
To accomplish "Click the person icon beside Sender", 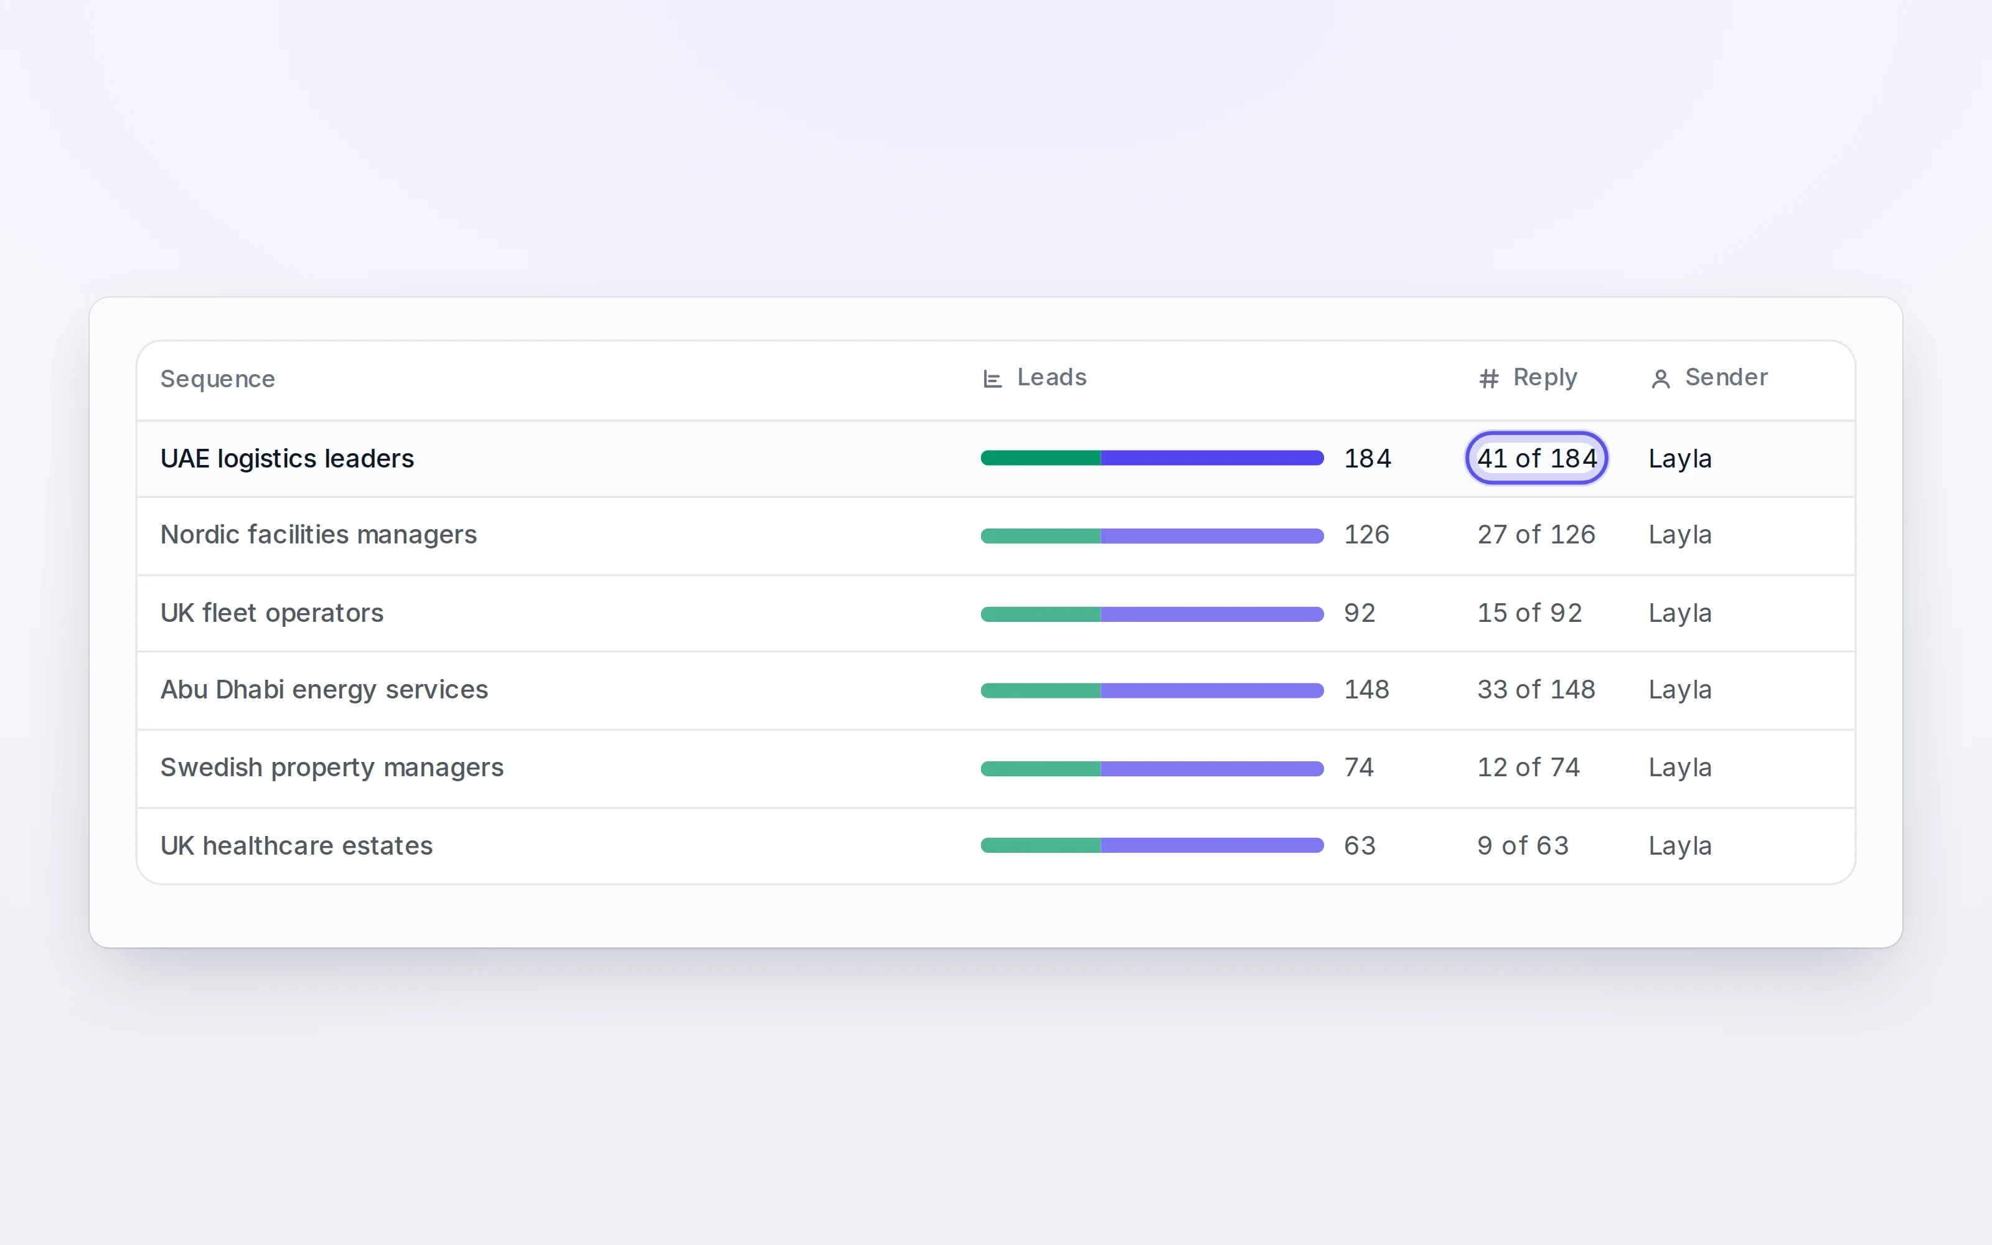I will coord(1660,378).
